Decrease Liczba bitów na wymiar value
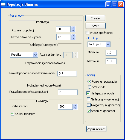This screenshot has height=140, width=125. [73, 38]
